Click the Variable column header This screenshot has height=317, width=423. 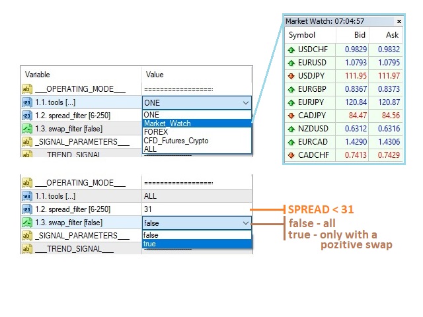click(37, 75)
